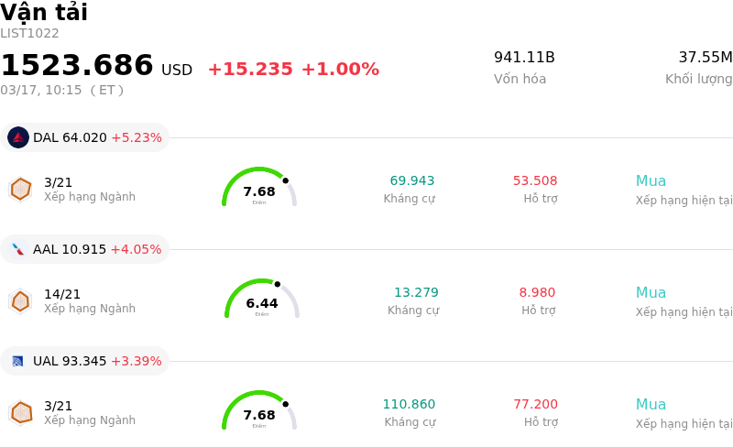Click AAL score gauge showing 6.44
This screenshot has width=733, height=447.
262,300
